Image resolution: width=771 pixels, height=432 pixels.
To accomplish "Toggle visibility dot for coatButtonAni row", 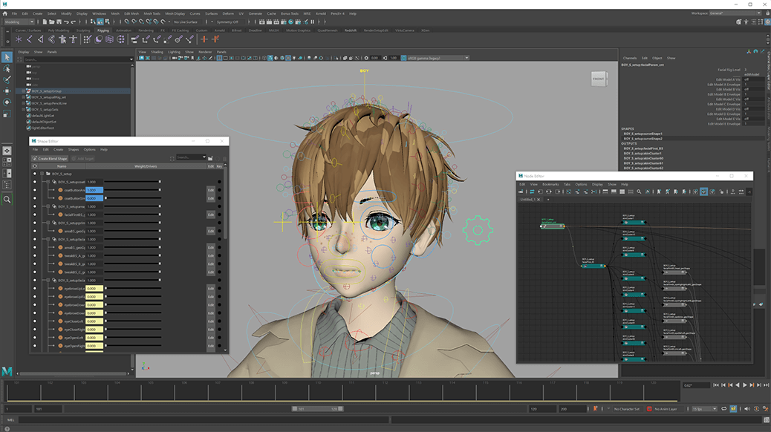I will (x=34, y=190).
